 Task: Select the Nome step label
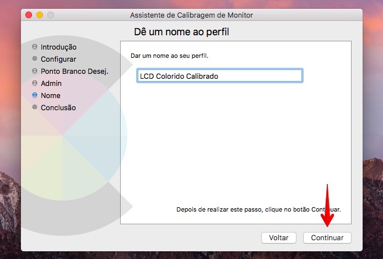51,95
